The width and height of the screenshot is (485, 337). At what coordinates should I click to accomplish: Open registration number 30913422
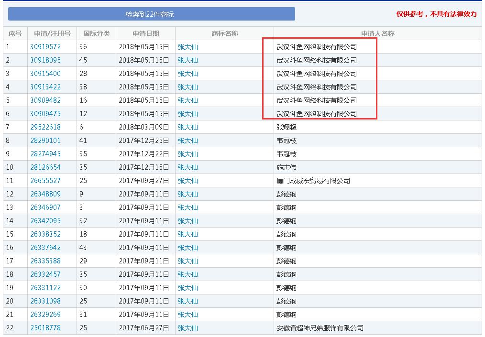coord(45,87)
